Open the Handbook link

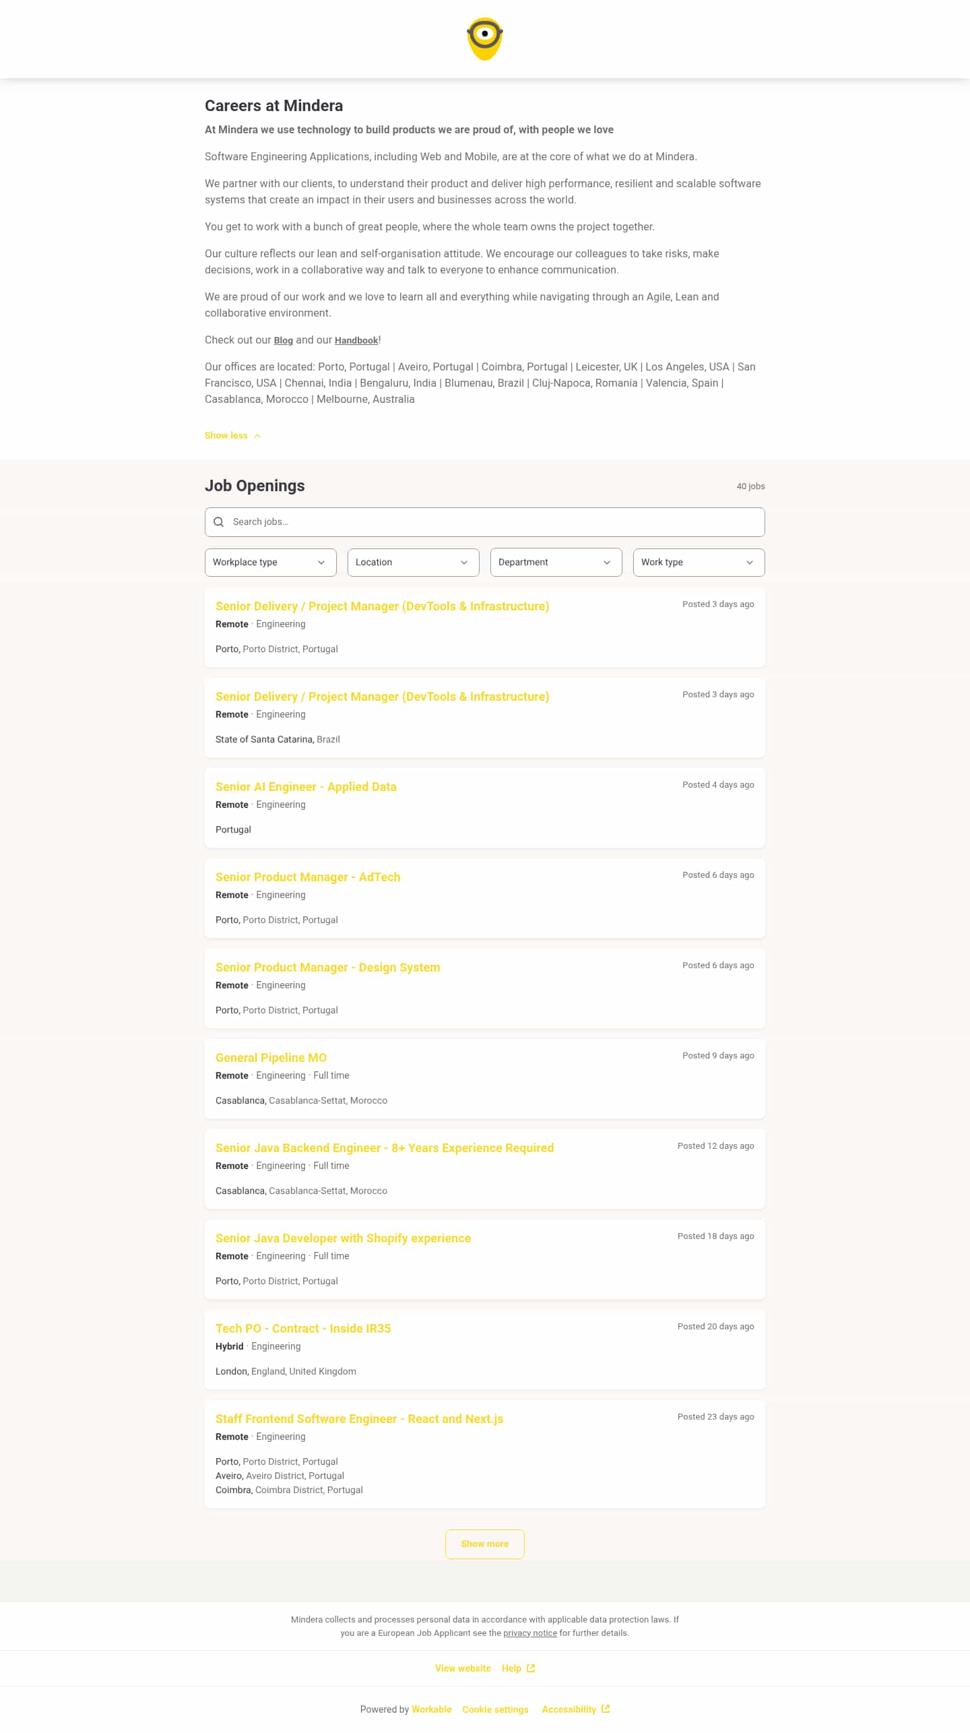tap(356, 340)
